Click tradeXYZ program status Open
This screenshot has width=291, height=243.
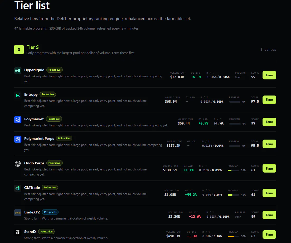tap(238, 217)
